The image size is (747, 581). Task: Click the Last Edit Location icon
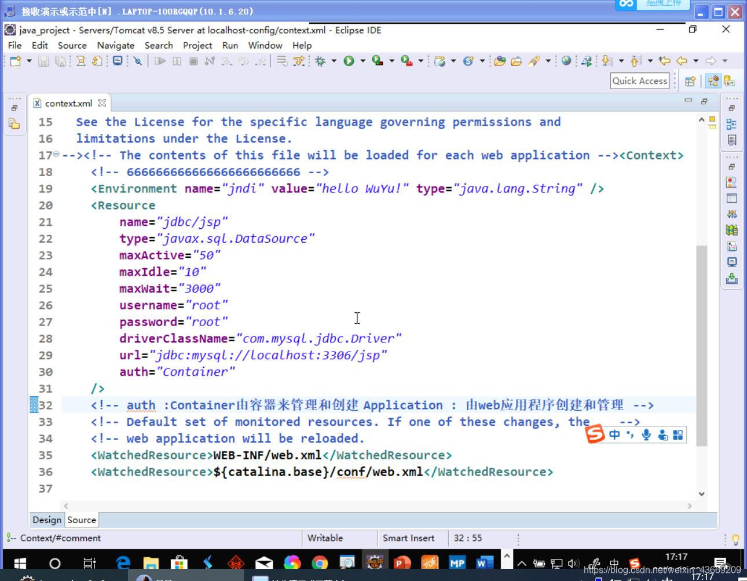664,61
